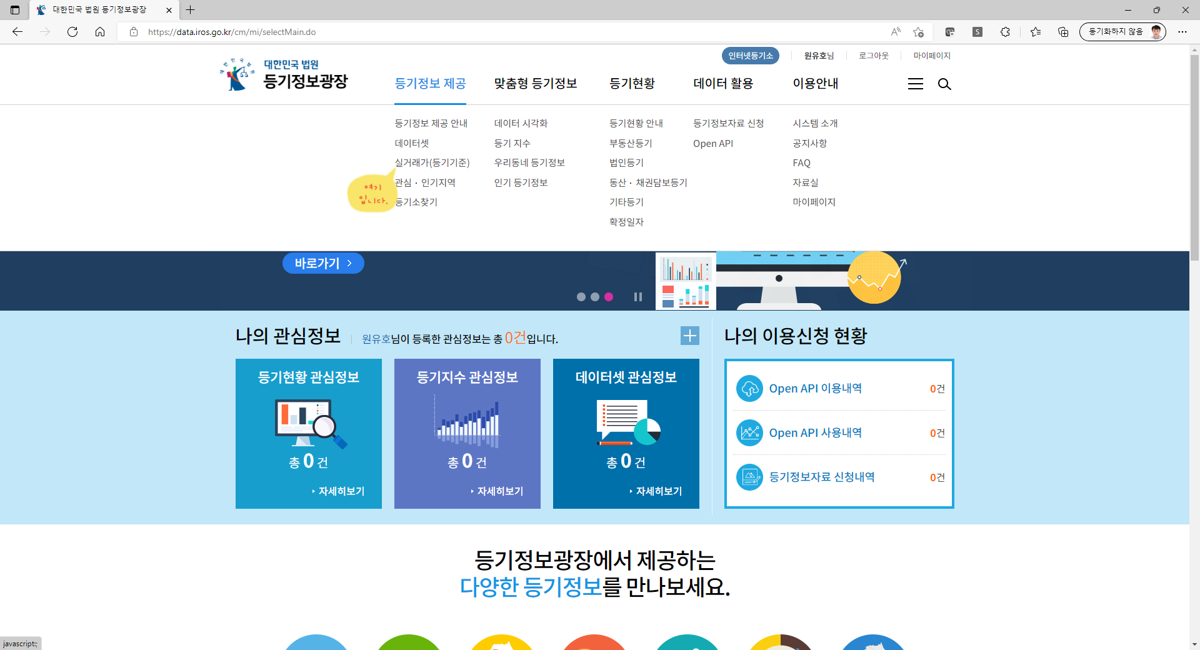Click the 로그아웃 link
This screenshot has width=1200, height=650.
point(873,56)
